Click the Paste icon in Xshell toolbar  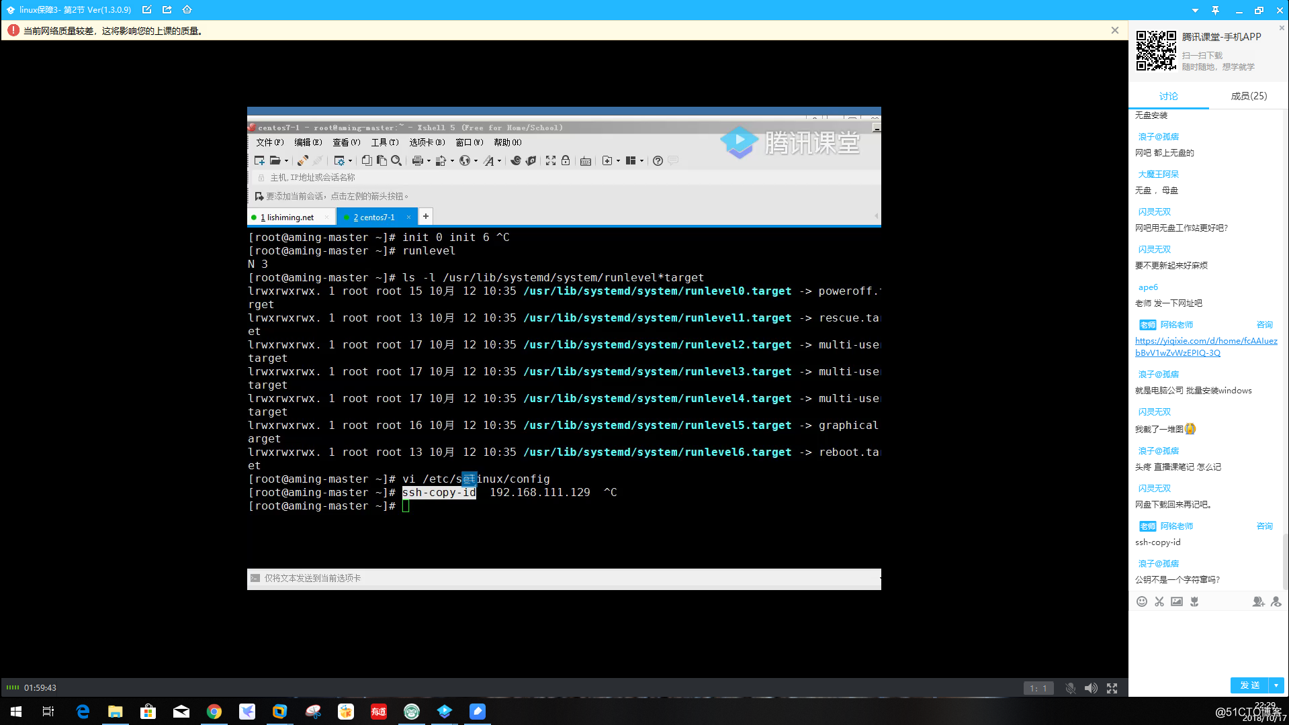coord(382,160)
